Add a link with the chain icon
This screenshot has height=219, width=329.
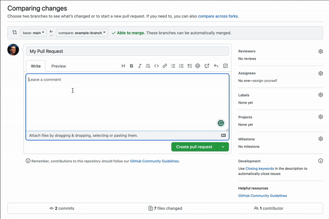[x=164, y=66]
